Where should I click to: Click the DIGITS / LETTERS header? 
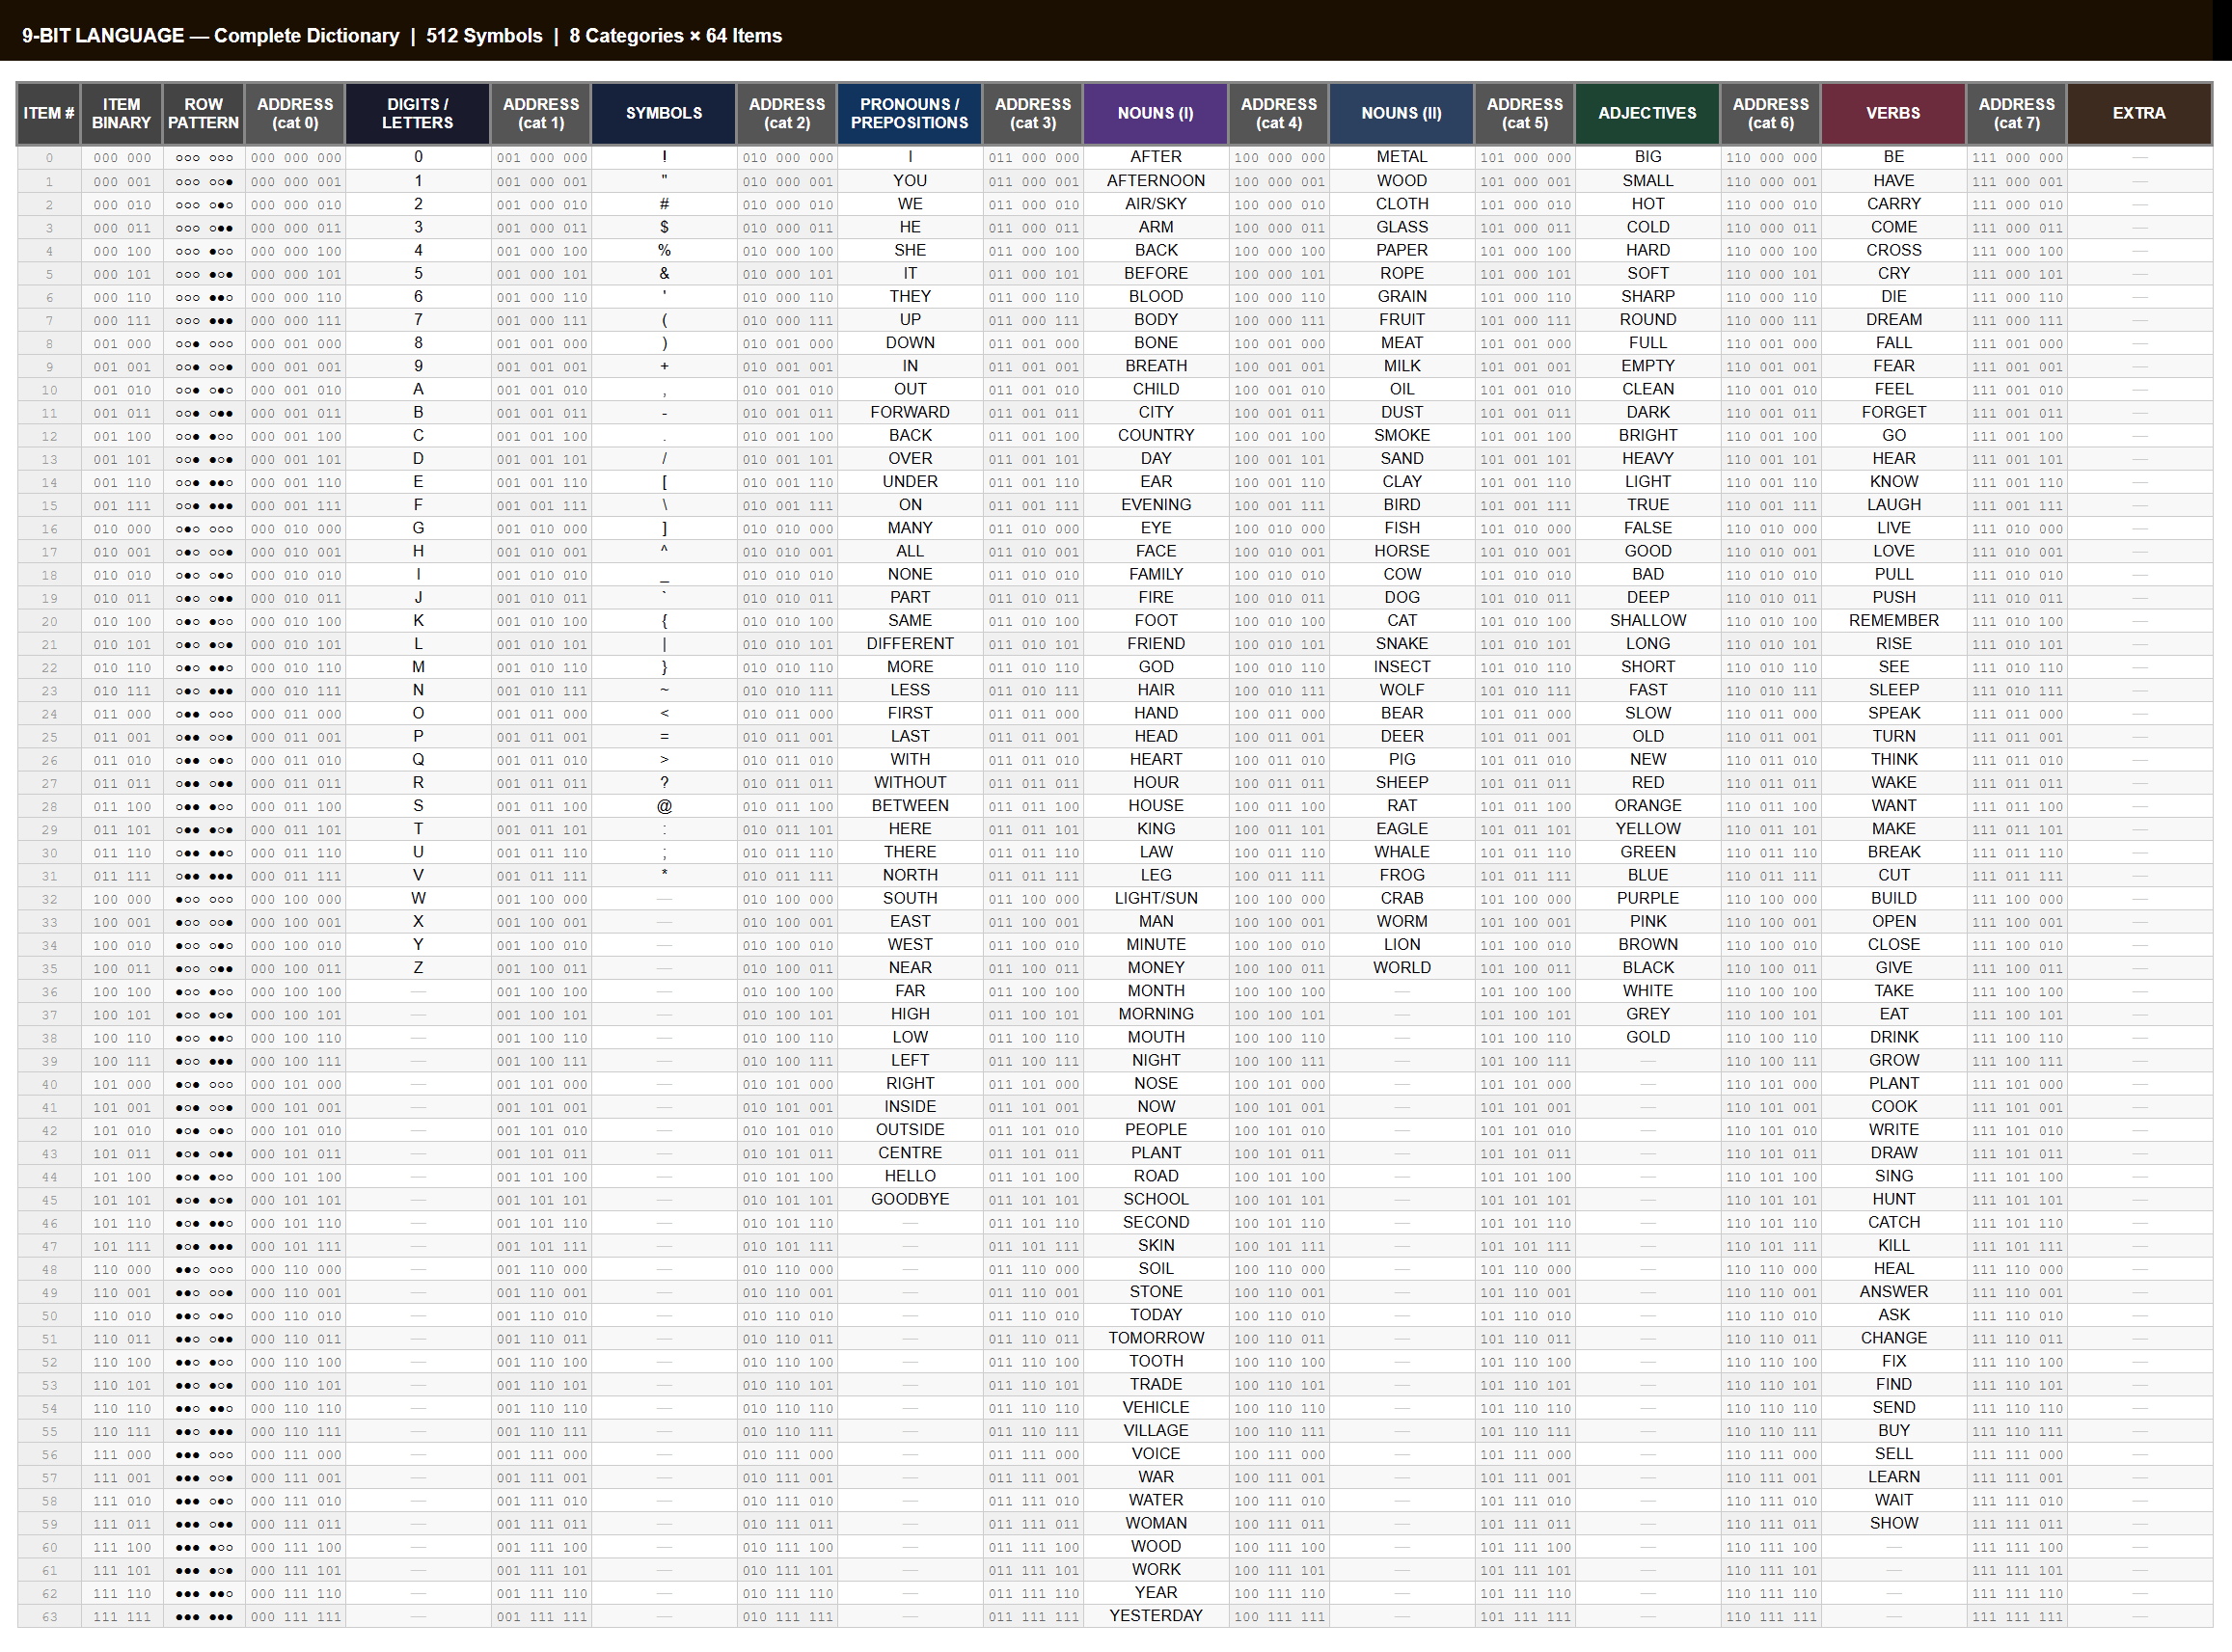(417, 113)
